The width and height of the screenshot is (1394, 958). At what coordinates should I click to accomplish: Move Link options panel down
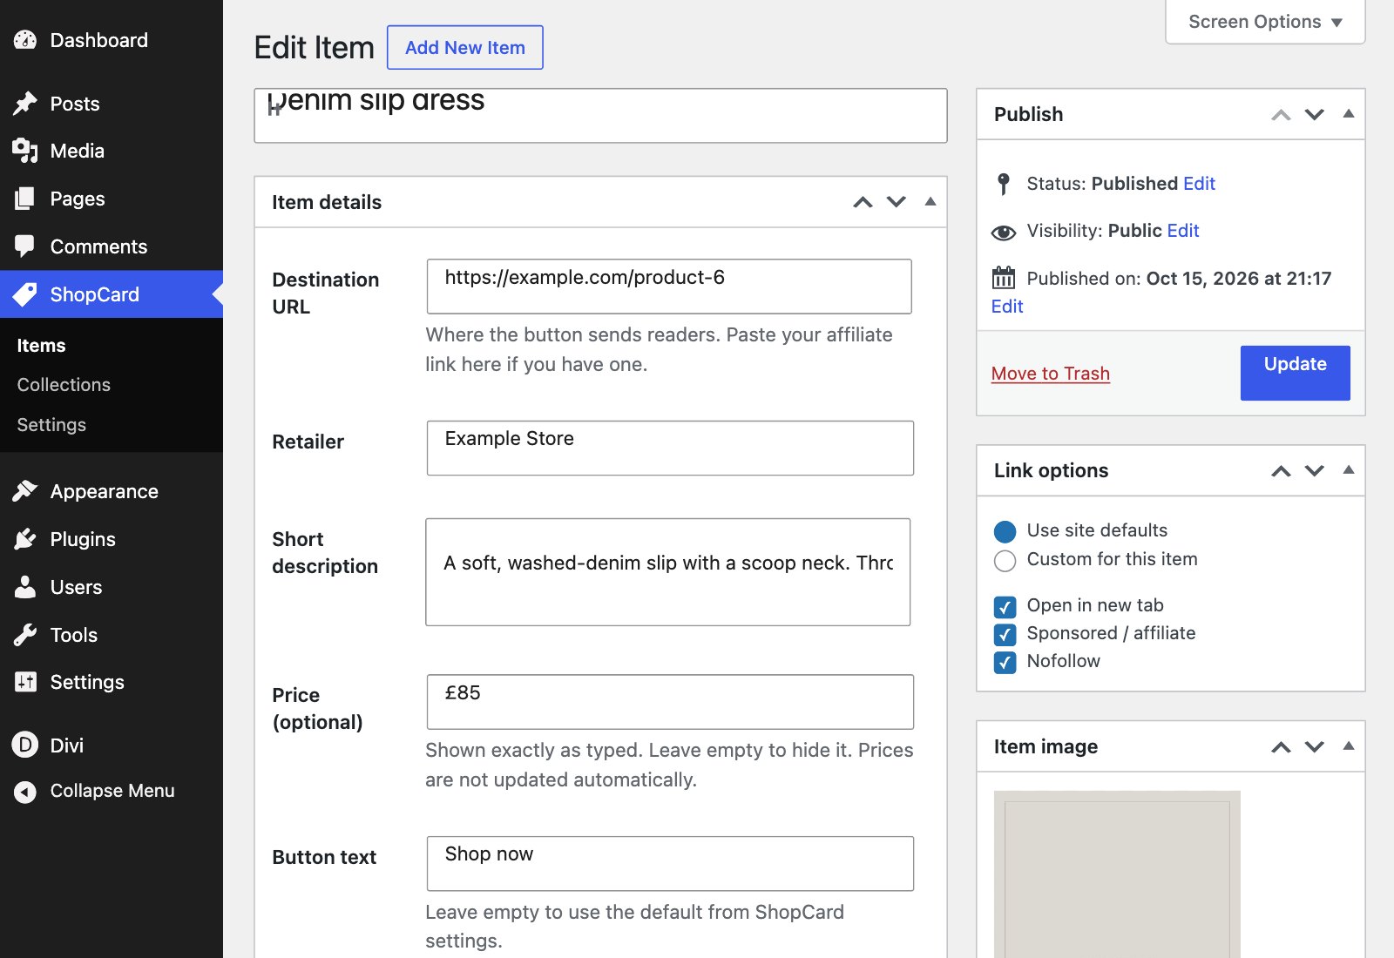click(x=1315, y=471)
